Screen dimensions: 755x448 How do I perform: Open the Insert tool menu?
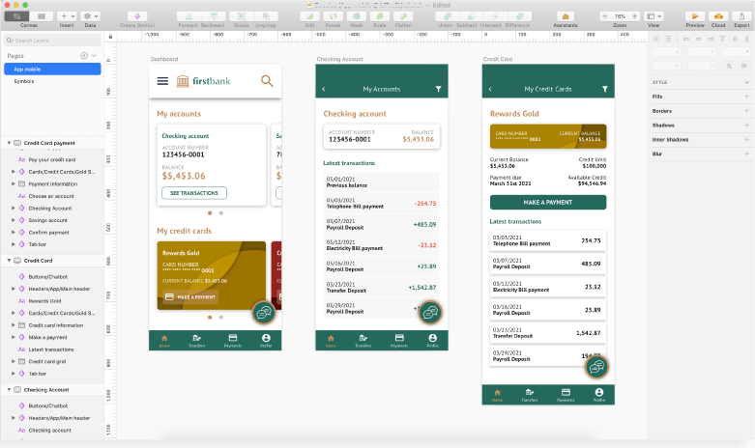point(69,16)
